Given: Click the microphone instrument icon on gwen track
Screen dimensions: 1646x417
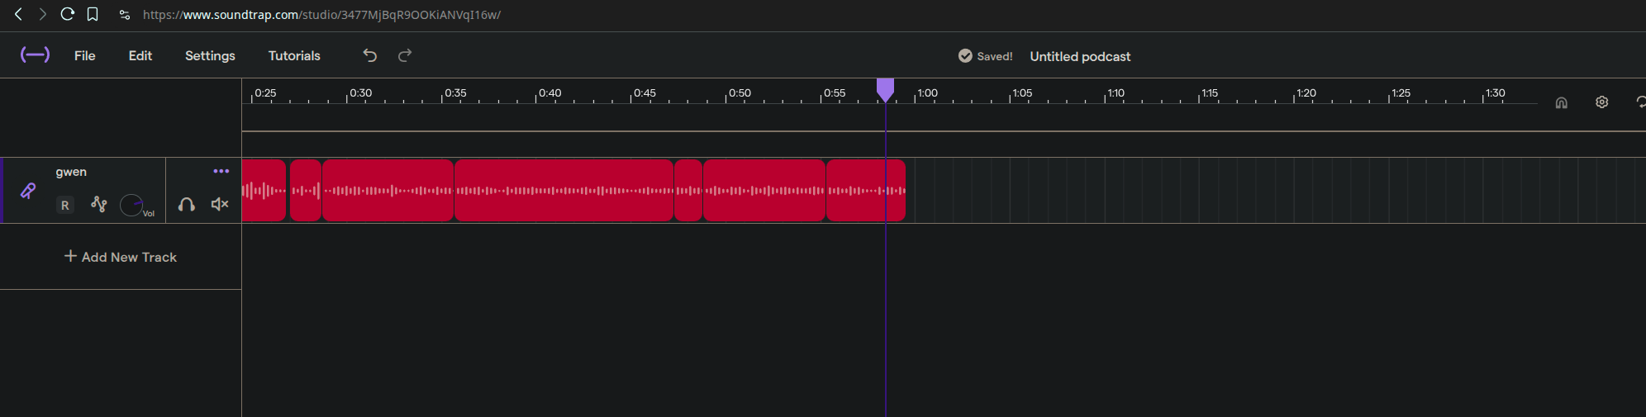Looking at the screenshot, I should 28,191.
